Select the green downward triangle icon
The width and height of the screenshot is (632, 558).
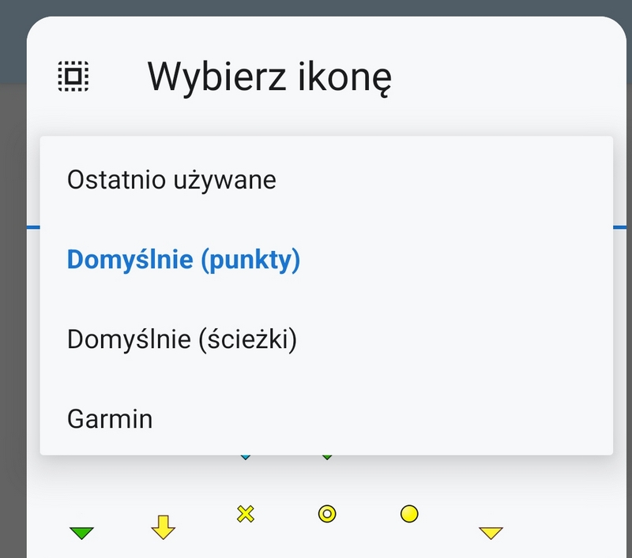(x=81, y=533)
